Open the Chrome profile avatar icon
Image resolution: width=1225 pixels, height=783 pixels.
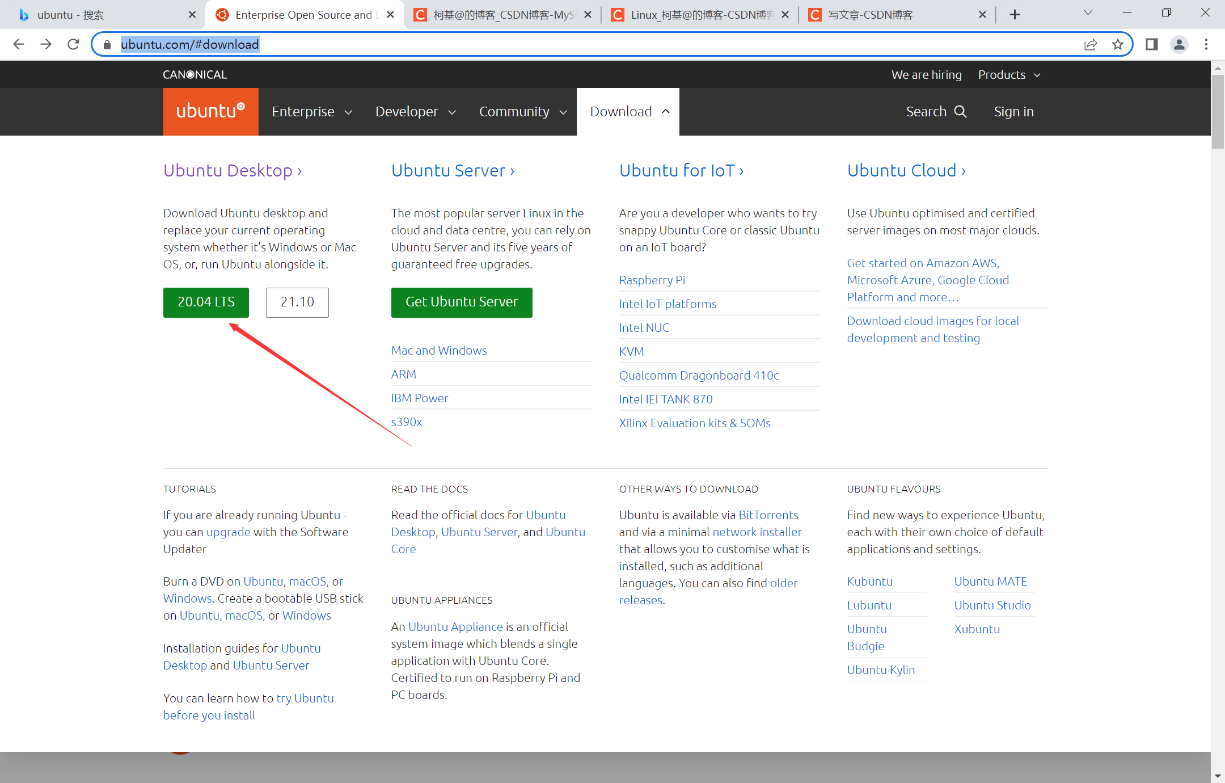pos(1179,44)
